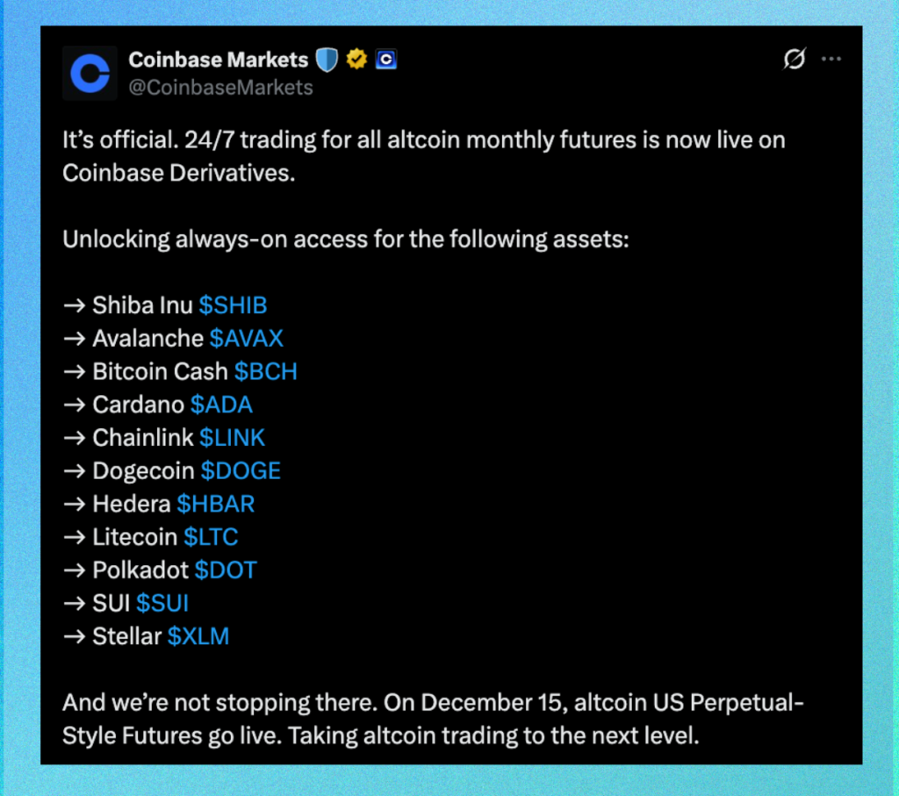
Task: Select the $BCH cashtag link
Action: 266,371
